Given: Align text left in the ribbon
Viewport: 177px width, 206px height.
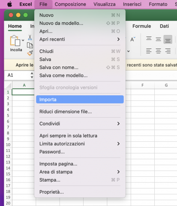Looking at the screenshot, I should pyautogui.click(x=149, y=51).
